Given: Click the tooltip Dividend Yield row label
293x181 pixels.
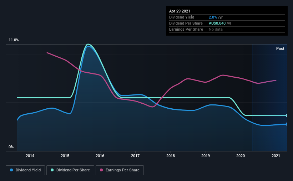Looking at the screenshot, I should [x=182, y=17].
